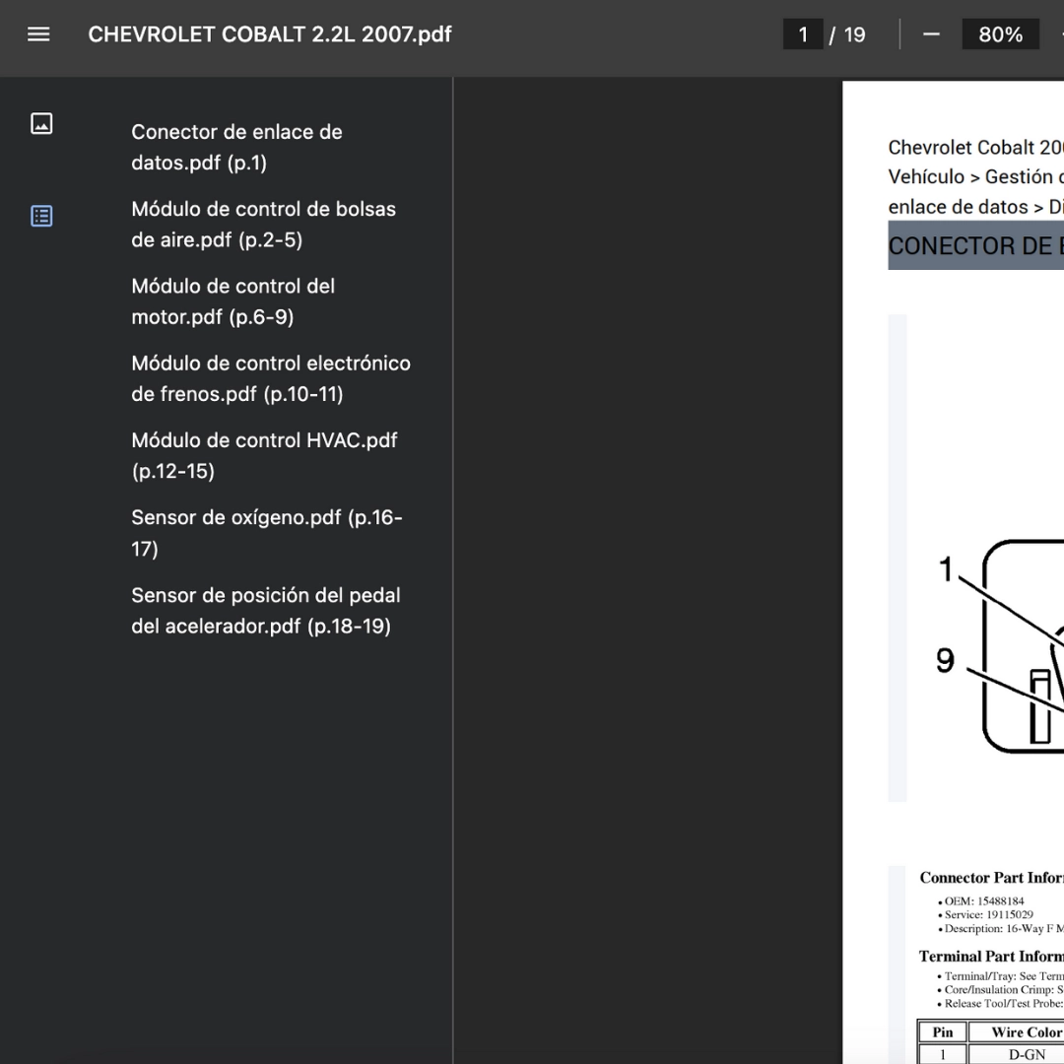Click the PDF title CHEVROLET COBALT 2.2L 2007.pdf
Screen dimensions: 1064x1064
(x=269, y=34)
